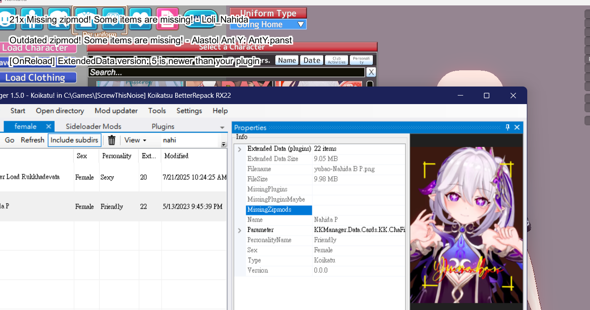Open the Tools menu
The width and height of the screenshot is (590, 310).
point(157,111)
